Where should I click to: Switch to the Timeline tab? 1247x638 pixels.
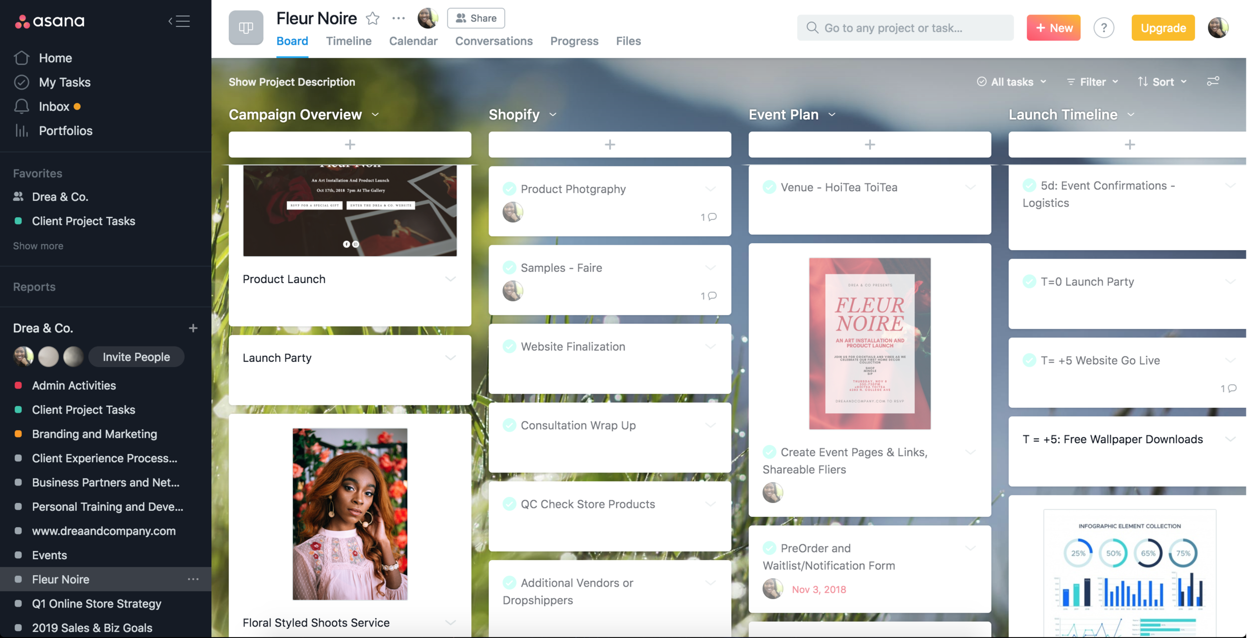[349, 41]
